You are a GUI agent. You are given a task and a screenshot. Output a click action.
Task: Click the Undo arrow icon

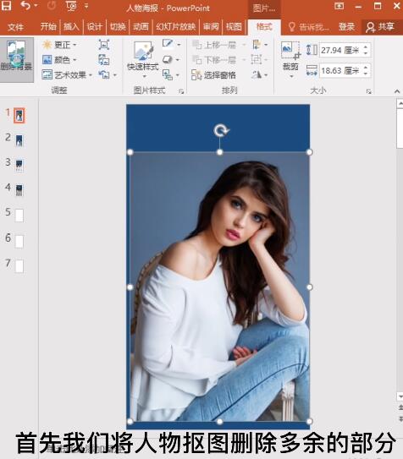tap(25, 6)
